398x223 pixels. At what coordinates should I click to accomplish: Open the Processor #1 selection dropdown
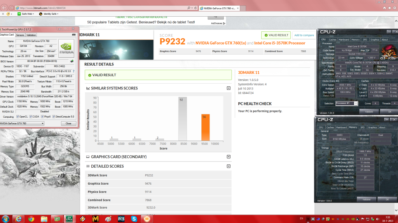coord(346,103)
